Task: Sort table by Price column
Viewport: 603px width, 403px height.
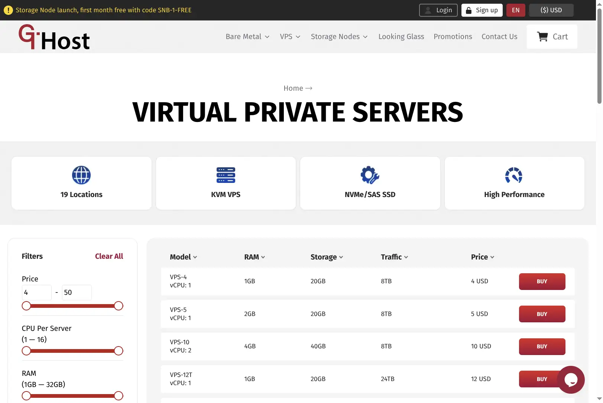Action: (x=483, y=257)
